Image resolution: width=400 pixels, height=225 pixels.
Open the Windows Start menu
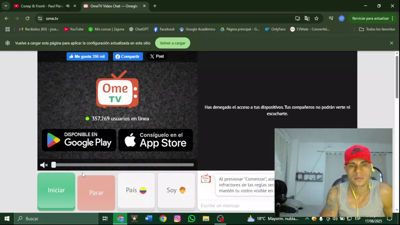[7, 219]
